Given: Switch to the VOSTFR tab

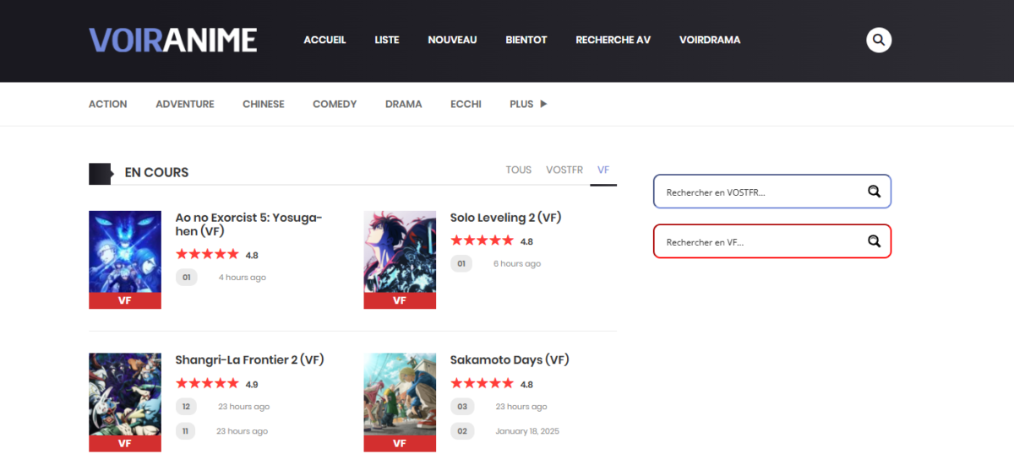Looking at the screenshot, I should click(x=564, y=170).
